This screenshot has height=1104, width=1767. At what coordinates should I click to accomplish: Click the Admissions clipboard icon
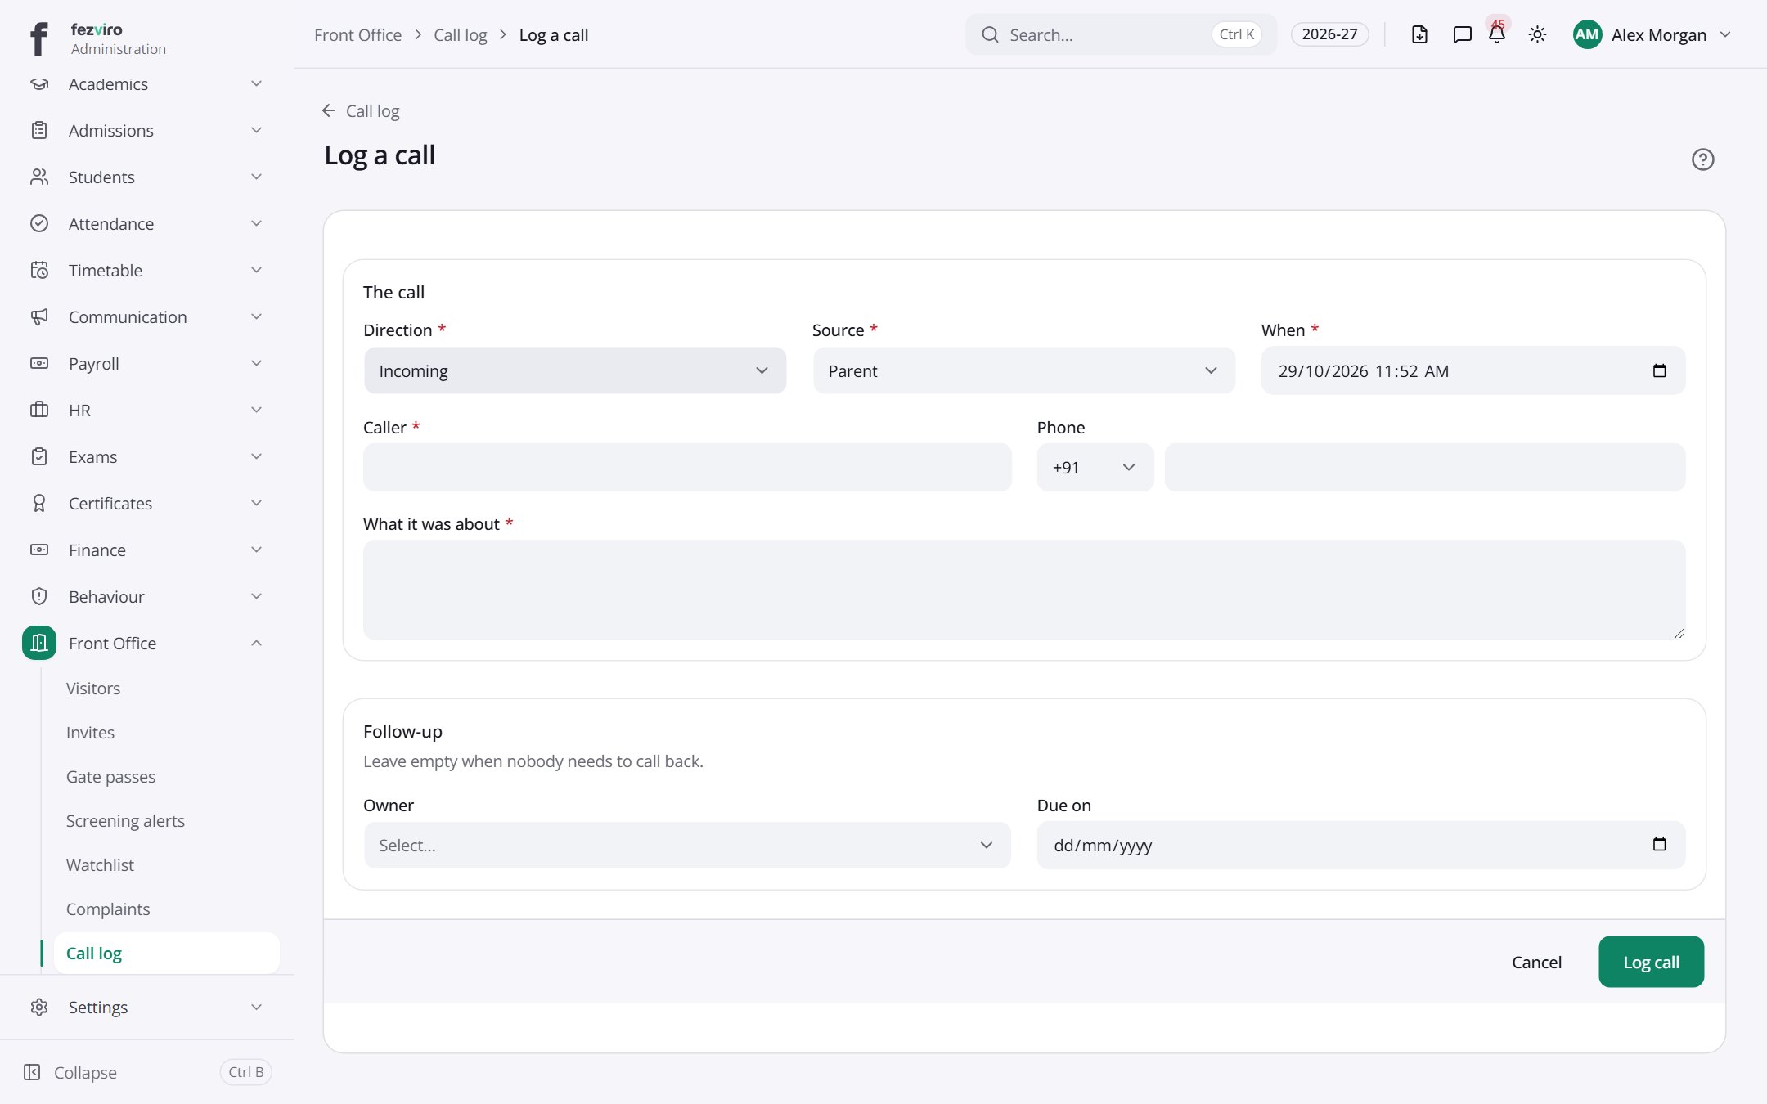click(39, 131)
